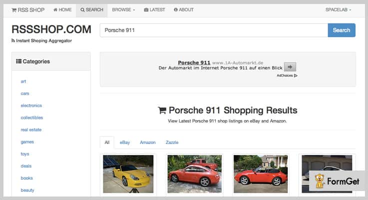Select the real estate category

[x=31, y=129]
